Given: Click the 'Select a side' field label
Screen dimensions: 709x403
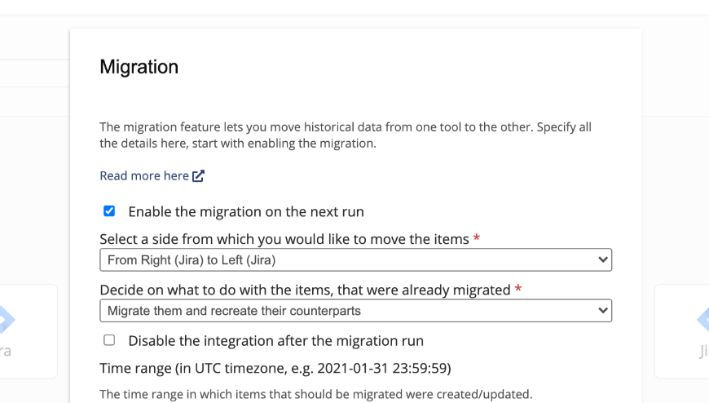Looking at the screenshot, I should pyautogui.click(x=284, y=239).
